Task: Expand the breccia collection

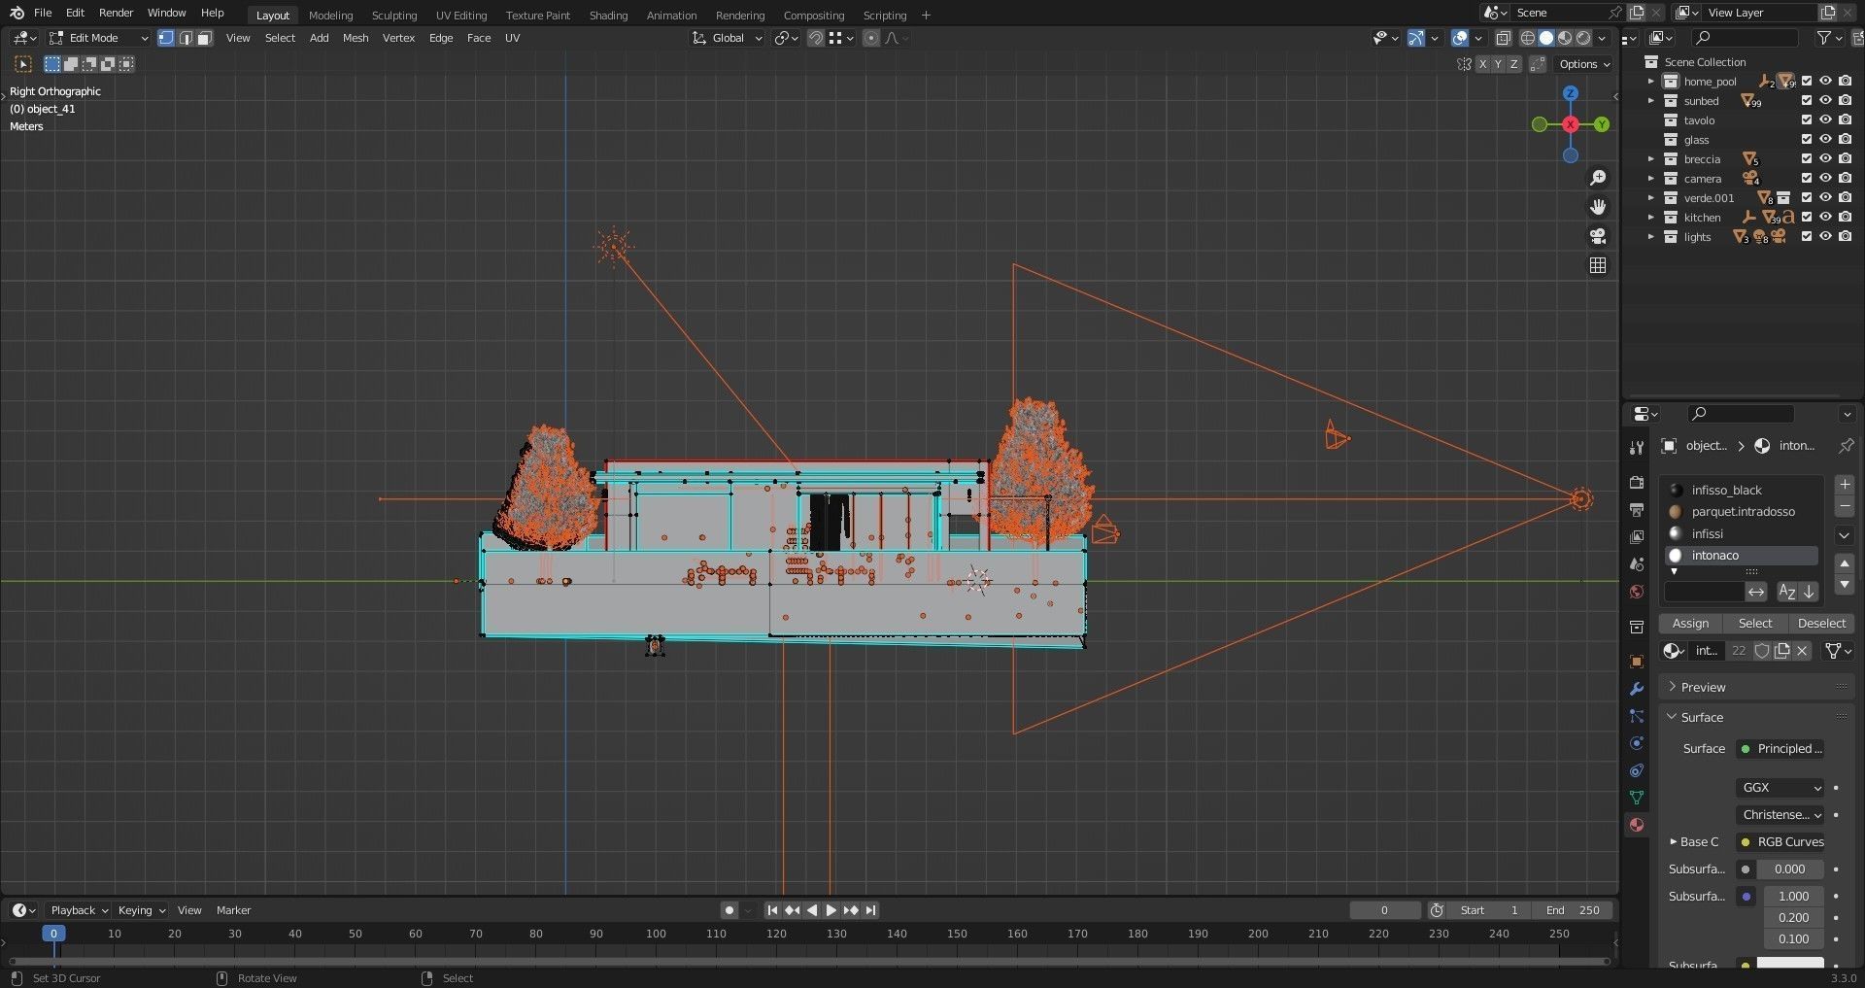Action: click(1650, 159)
